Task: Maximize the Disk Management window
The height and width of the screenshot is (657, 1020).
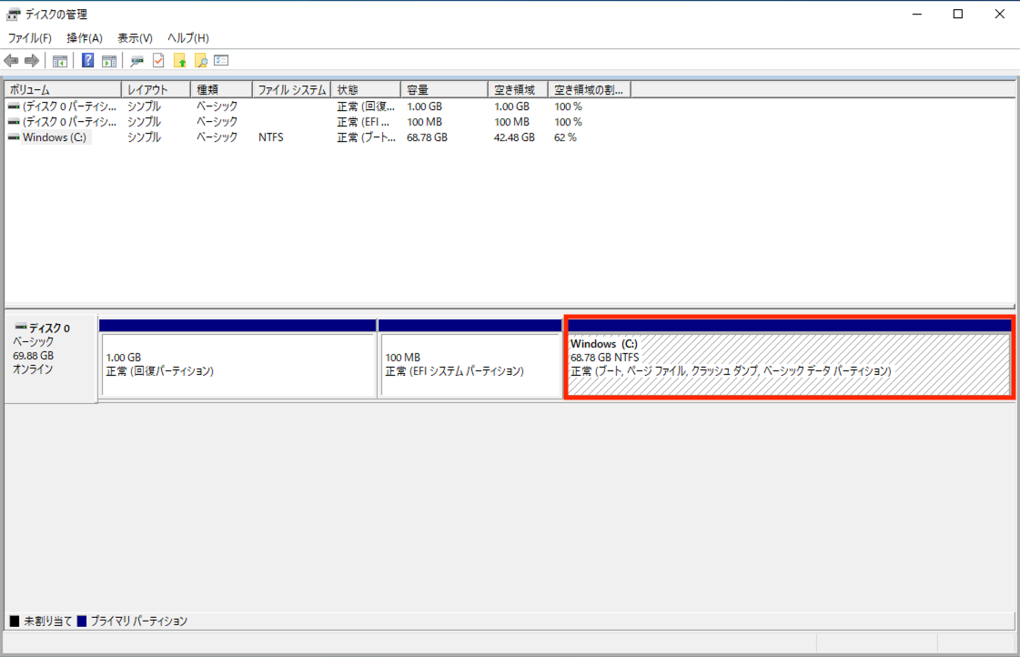Action: 957,14
